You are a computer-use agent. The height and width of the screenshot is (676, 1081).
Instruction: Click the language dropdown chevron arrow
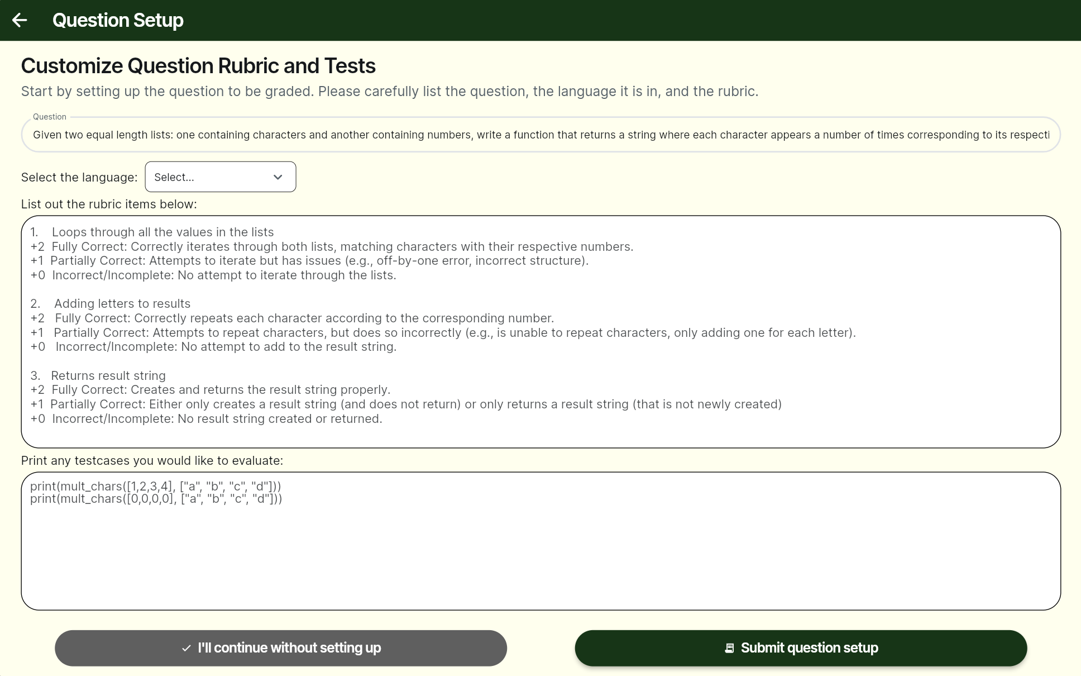click(278, 177)
